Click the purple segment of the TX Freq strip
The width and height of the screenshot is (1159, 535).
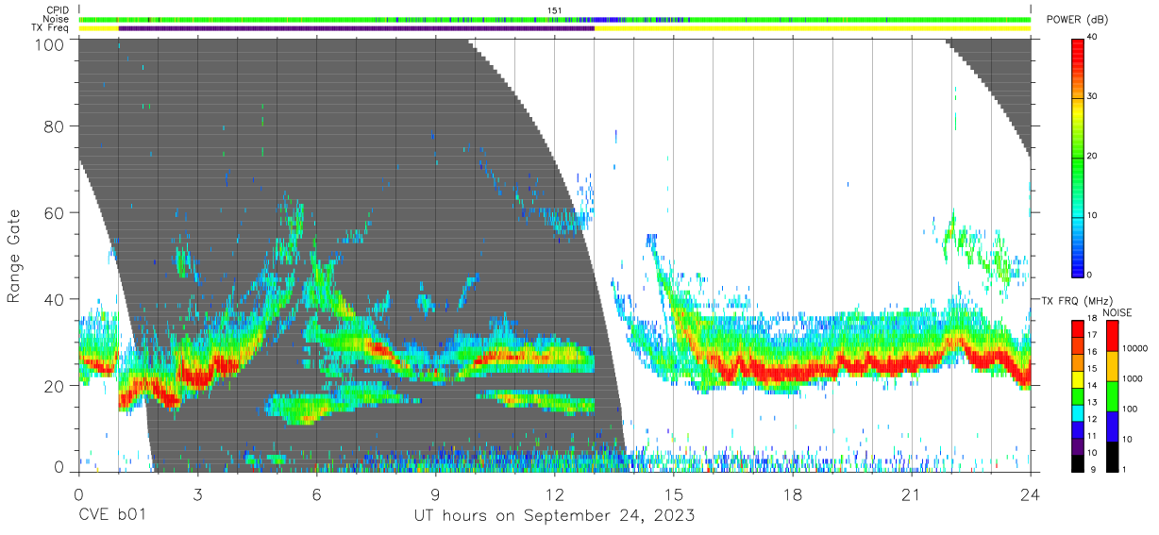tap(356, 28)
